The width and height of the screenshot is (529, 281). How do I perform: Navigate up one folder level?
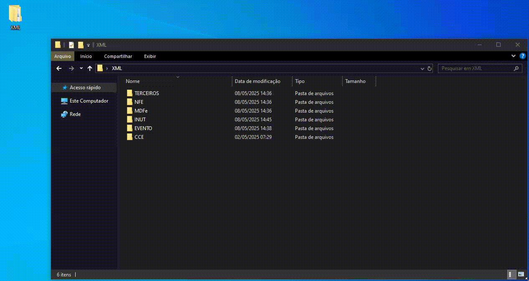tap(89, 68)
